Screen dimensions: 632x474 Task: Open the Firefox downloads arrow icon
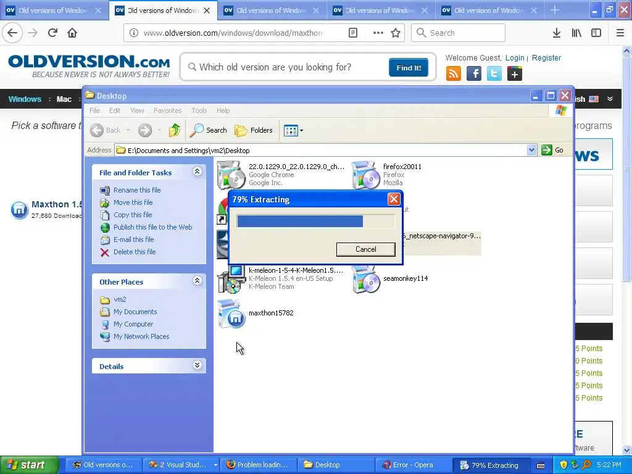click(557, 33)
